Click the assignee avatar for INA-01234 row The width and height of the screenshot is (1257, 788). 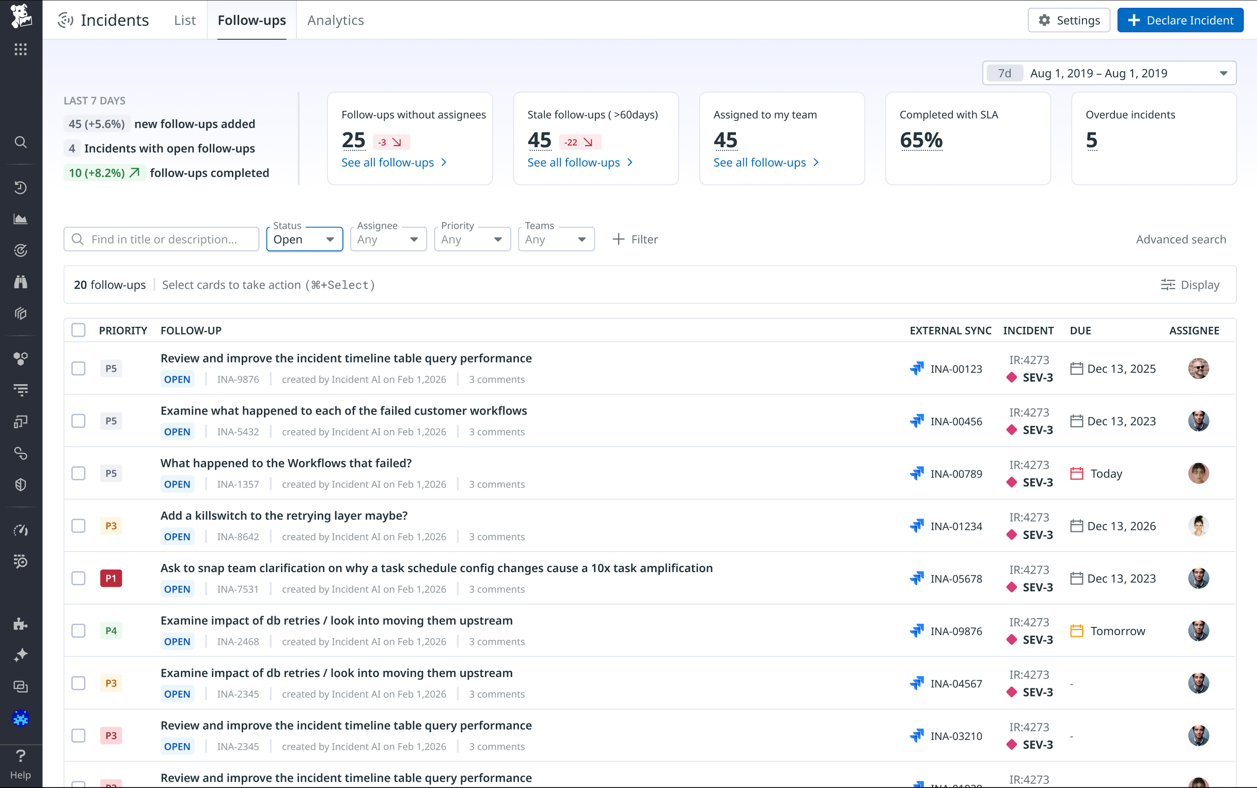pyautogui.click(x=1198, y=526)
